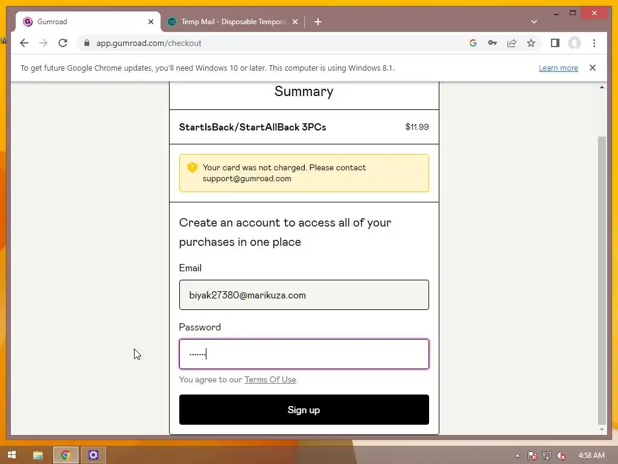Click the Password input field
Image resolution: width=618 pixels, height=464 pixels.
point(304,354)
